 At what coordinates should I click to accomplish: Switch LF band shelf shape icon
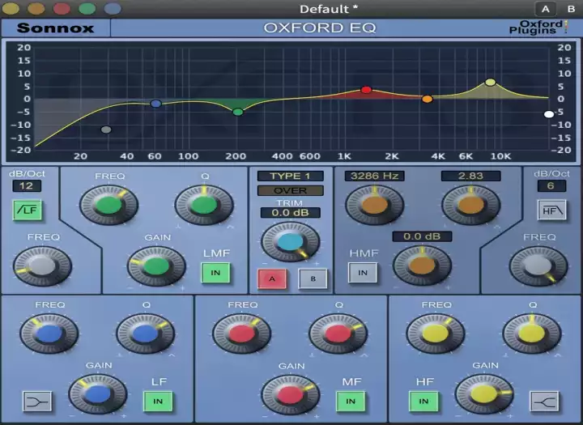click(x=37, y=402)
